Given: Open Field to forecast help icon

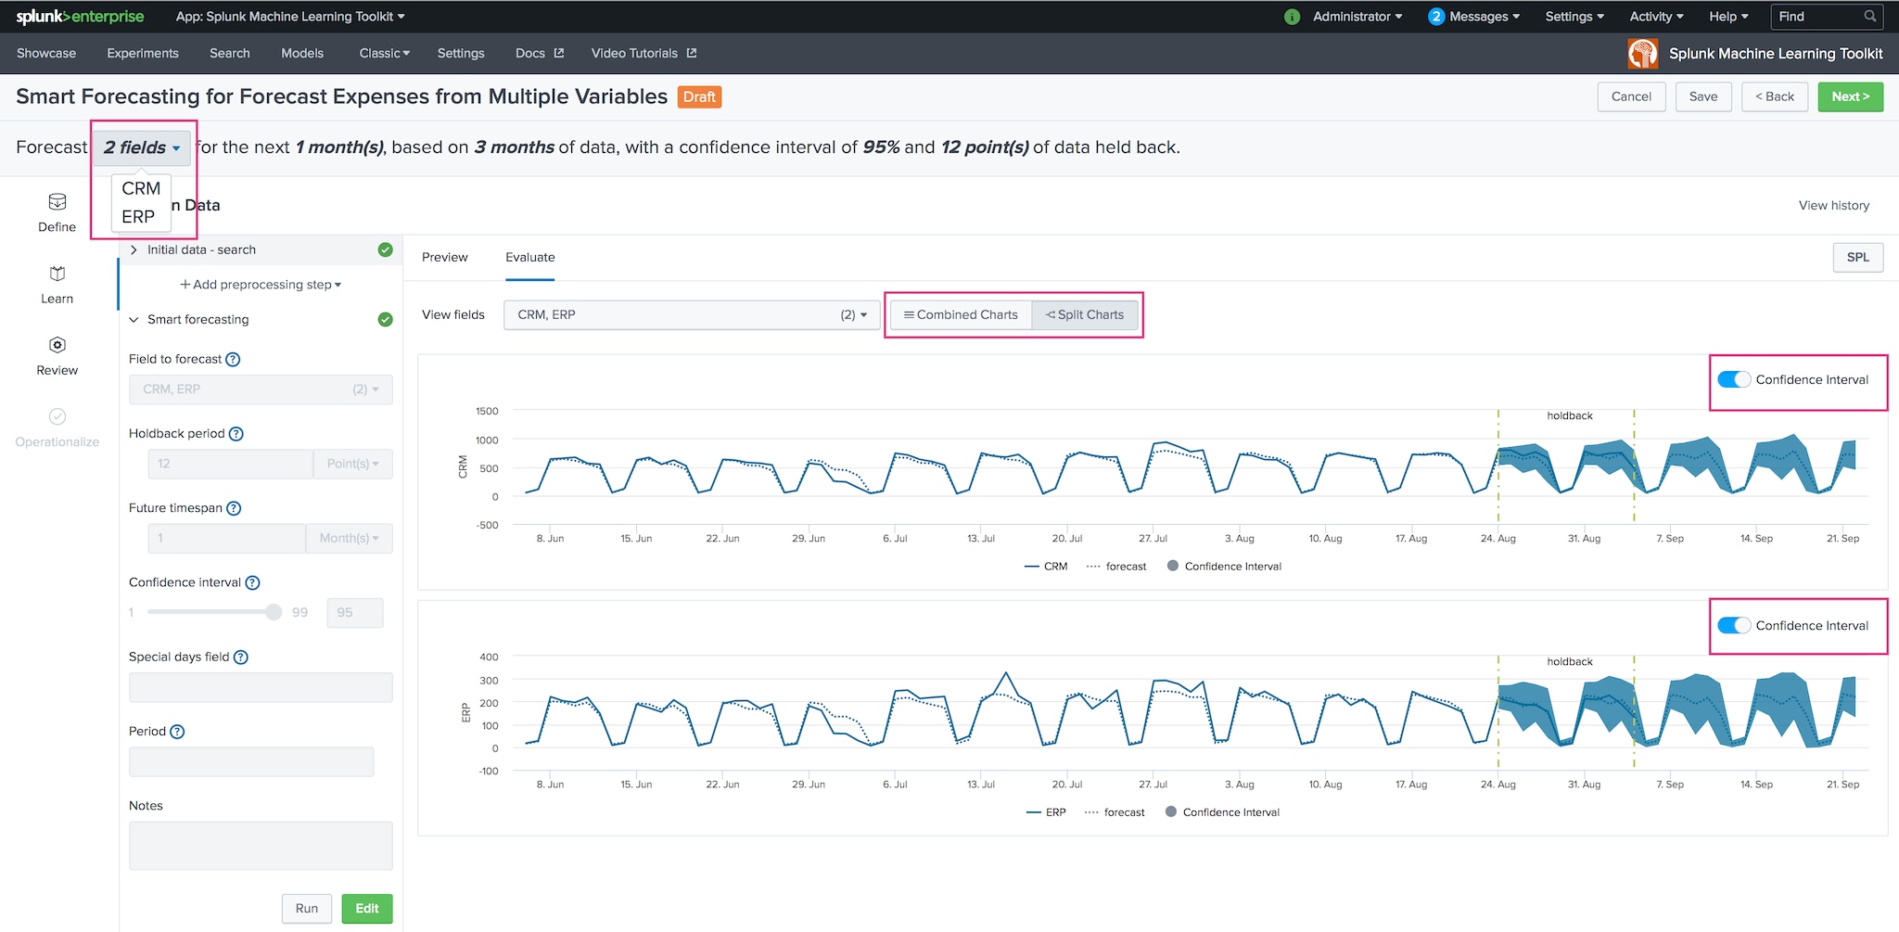Looking at the screenshot, I should point(234,360).
